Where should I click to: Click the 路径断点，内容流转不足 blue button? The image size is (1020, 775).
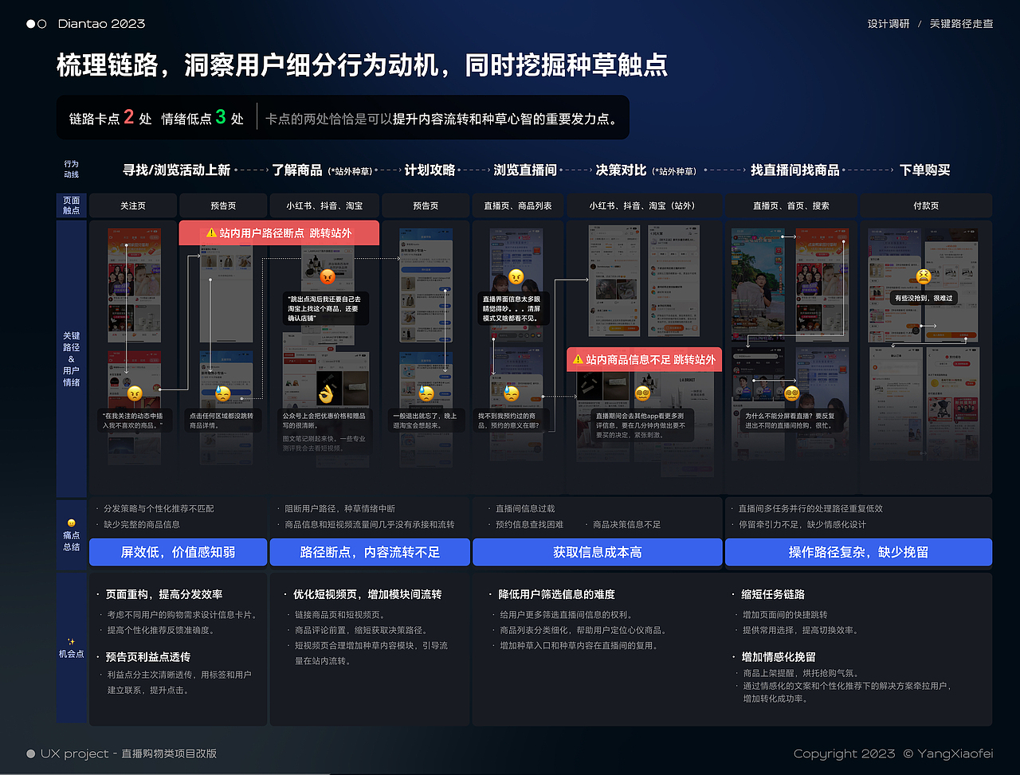(x=370, y=552)
